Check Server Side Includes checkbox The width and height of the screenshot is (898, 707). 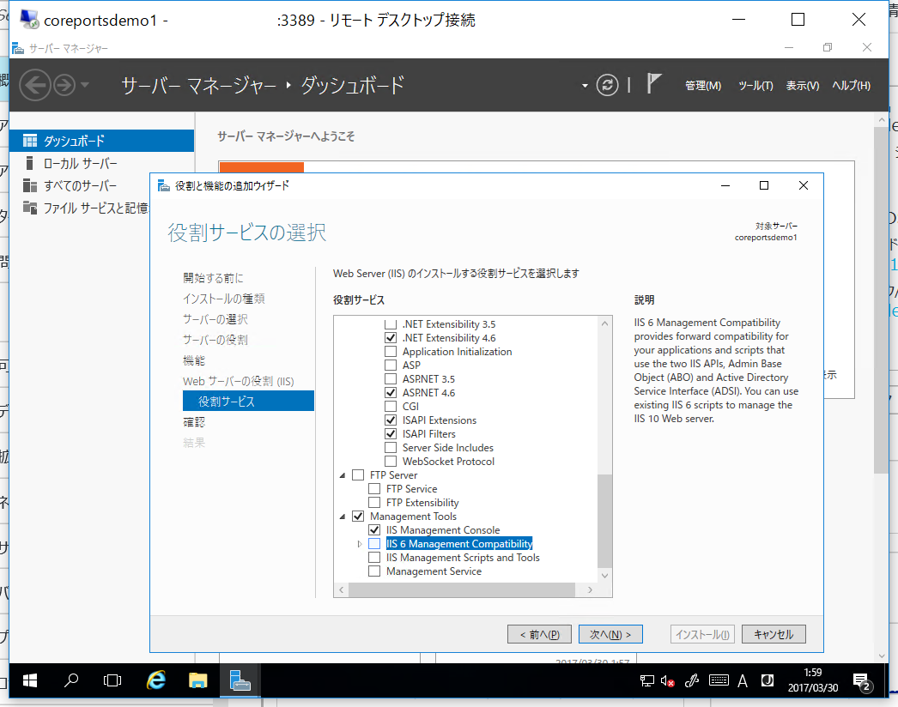[391, 448]
